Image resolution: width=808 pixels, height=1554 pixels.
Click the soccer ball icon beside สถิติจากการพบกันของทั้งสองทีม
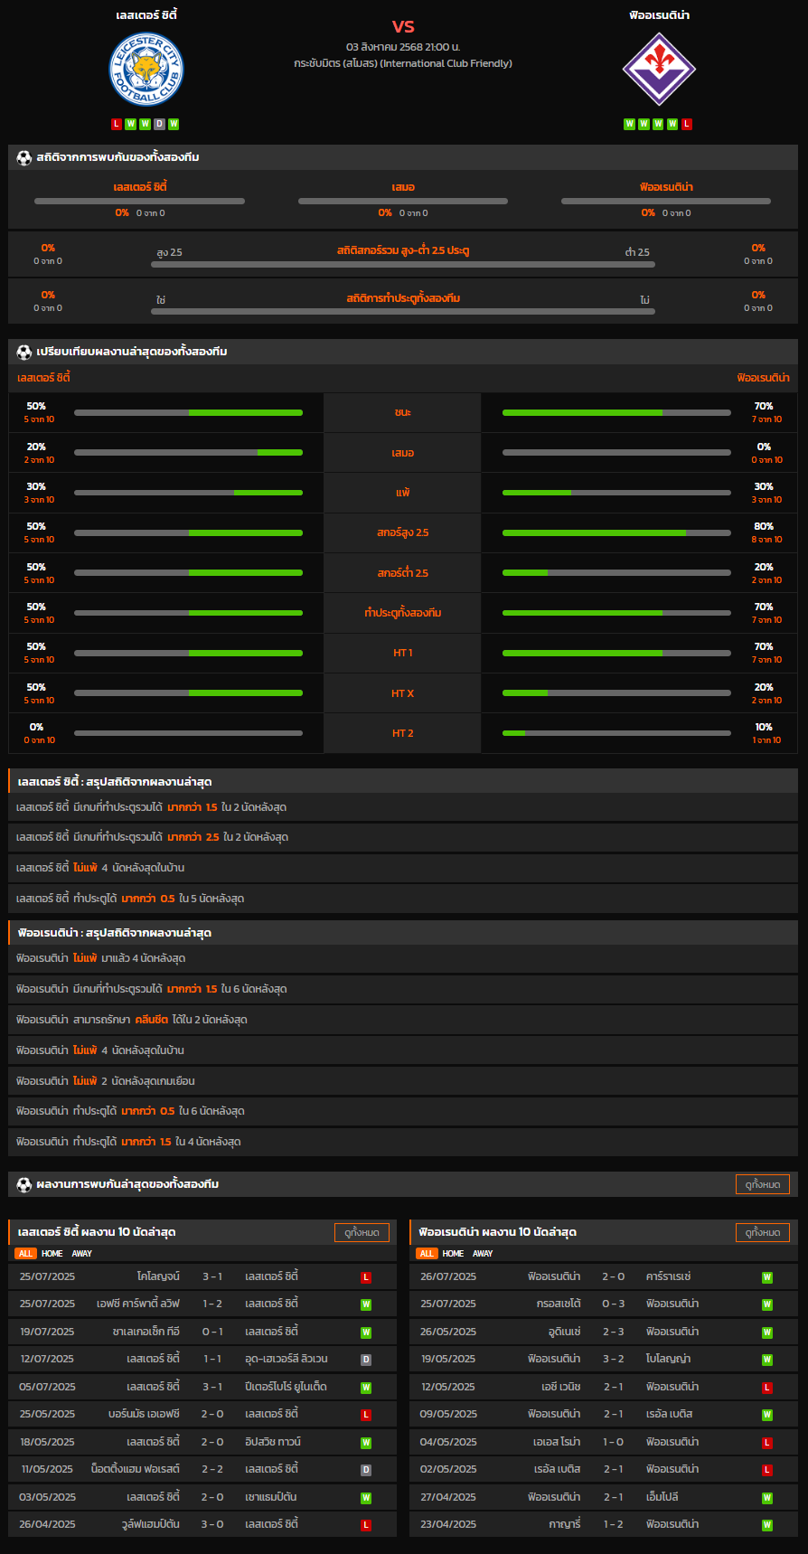point(24,157)
